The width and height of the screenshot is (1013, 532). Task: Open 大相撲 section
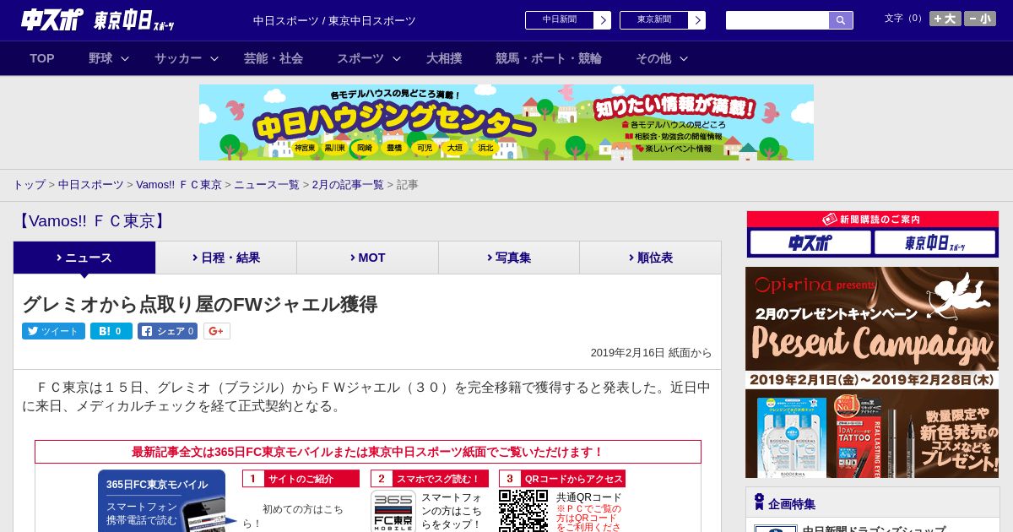444,58
